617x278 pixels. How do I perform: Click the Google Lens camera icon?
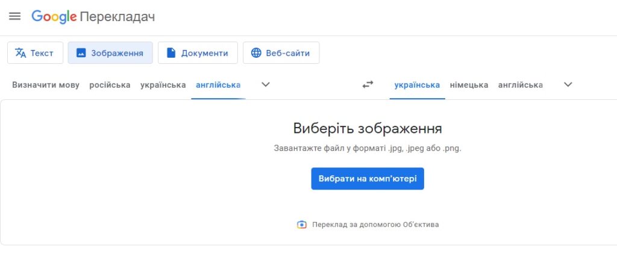(x=302, y=224)
